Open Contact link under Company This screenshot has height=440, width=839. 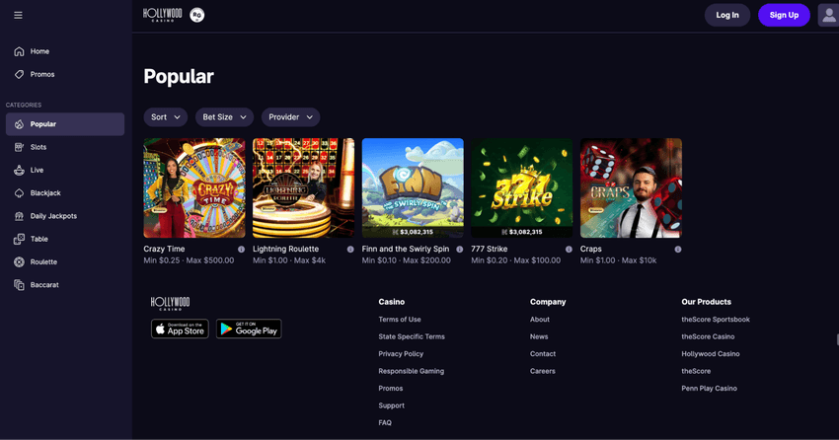pyautogui.click(x=543, y=354)
